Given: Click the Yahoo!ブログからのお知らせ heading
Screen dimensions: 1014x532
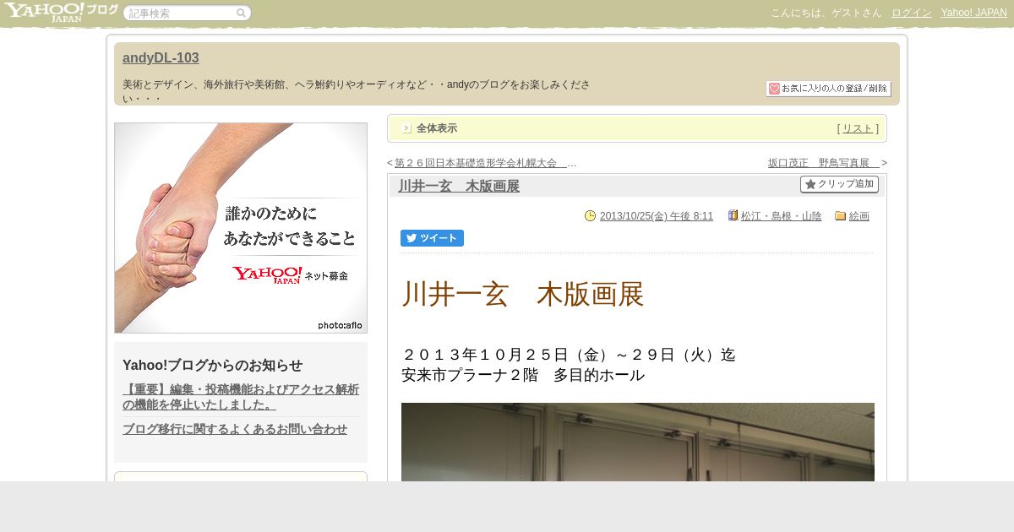Looking at the screenshot, I should [212, 366].
